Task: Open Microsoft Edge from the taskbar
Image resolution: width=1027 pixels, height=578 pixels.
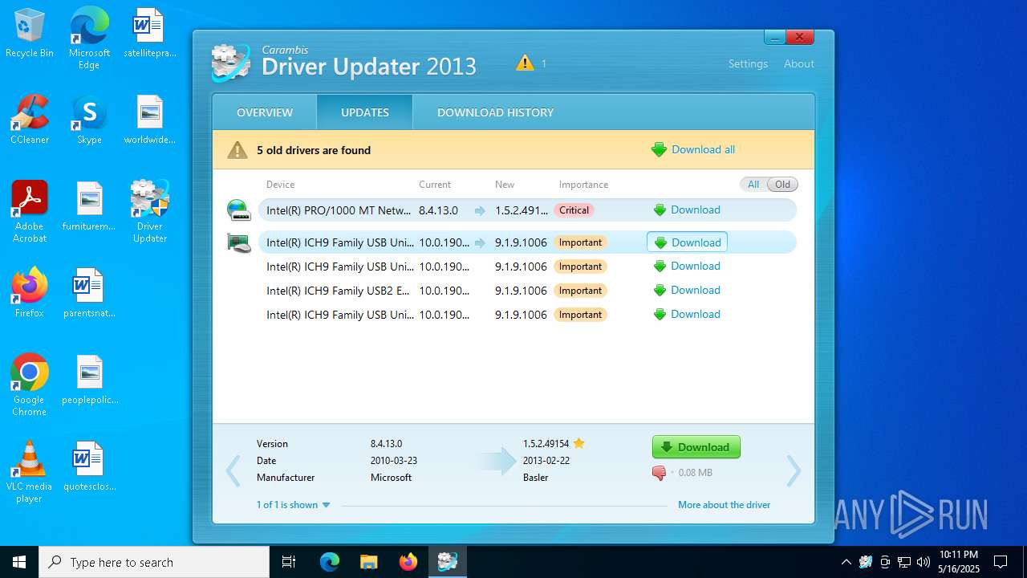Action: 330,562
